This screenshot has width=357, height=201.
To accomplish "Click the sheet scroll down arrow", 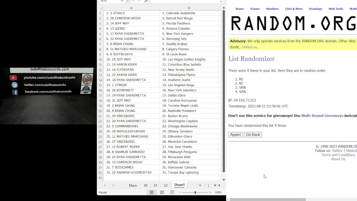I will (224, 180).
